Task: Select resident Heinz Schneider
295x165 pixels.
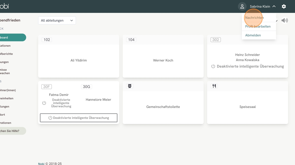Action: [x=247, y=55]
